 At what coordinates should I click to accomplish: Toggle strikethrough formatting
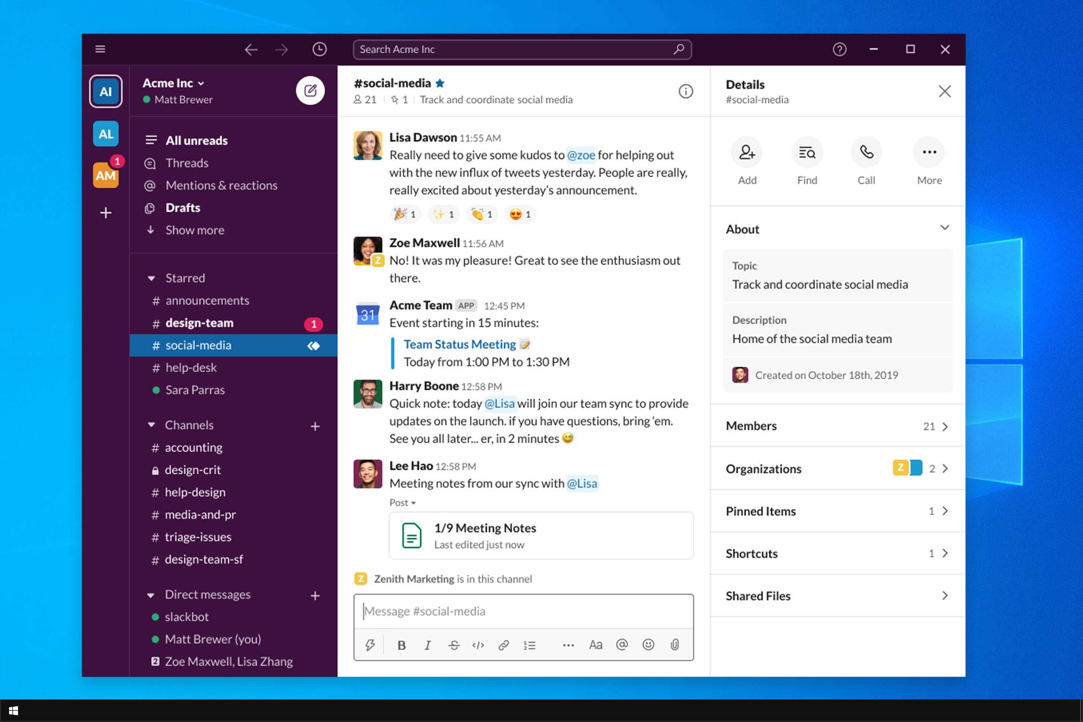coord(454,645)
